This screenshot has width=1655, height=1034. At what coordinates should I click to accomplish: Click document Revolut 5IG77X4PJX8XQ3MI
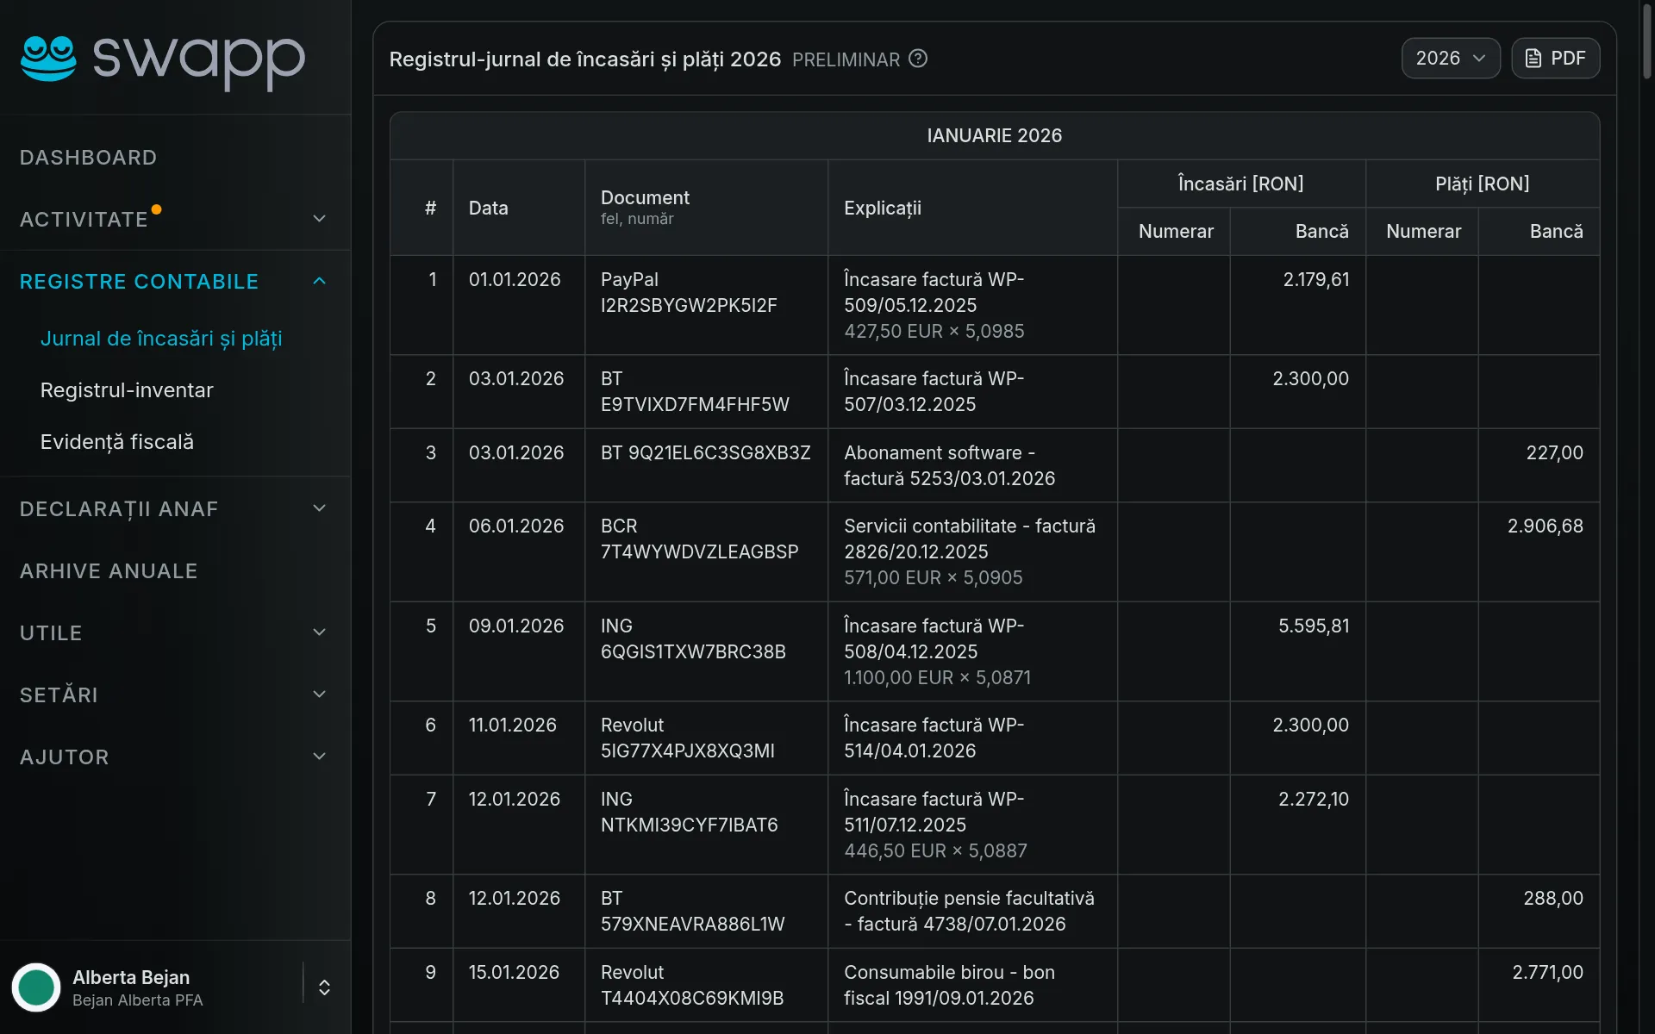coord(687,738)
